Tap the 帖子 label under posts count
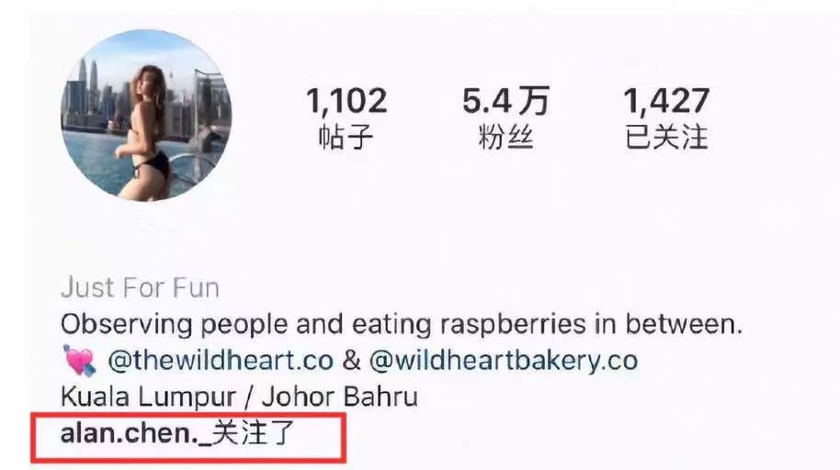This screenshot has width=840, height=470. click(x=346, y=137)
